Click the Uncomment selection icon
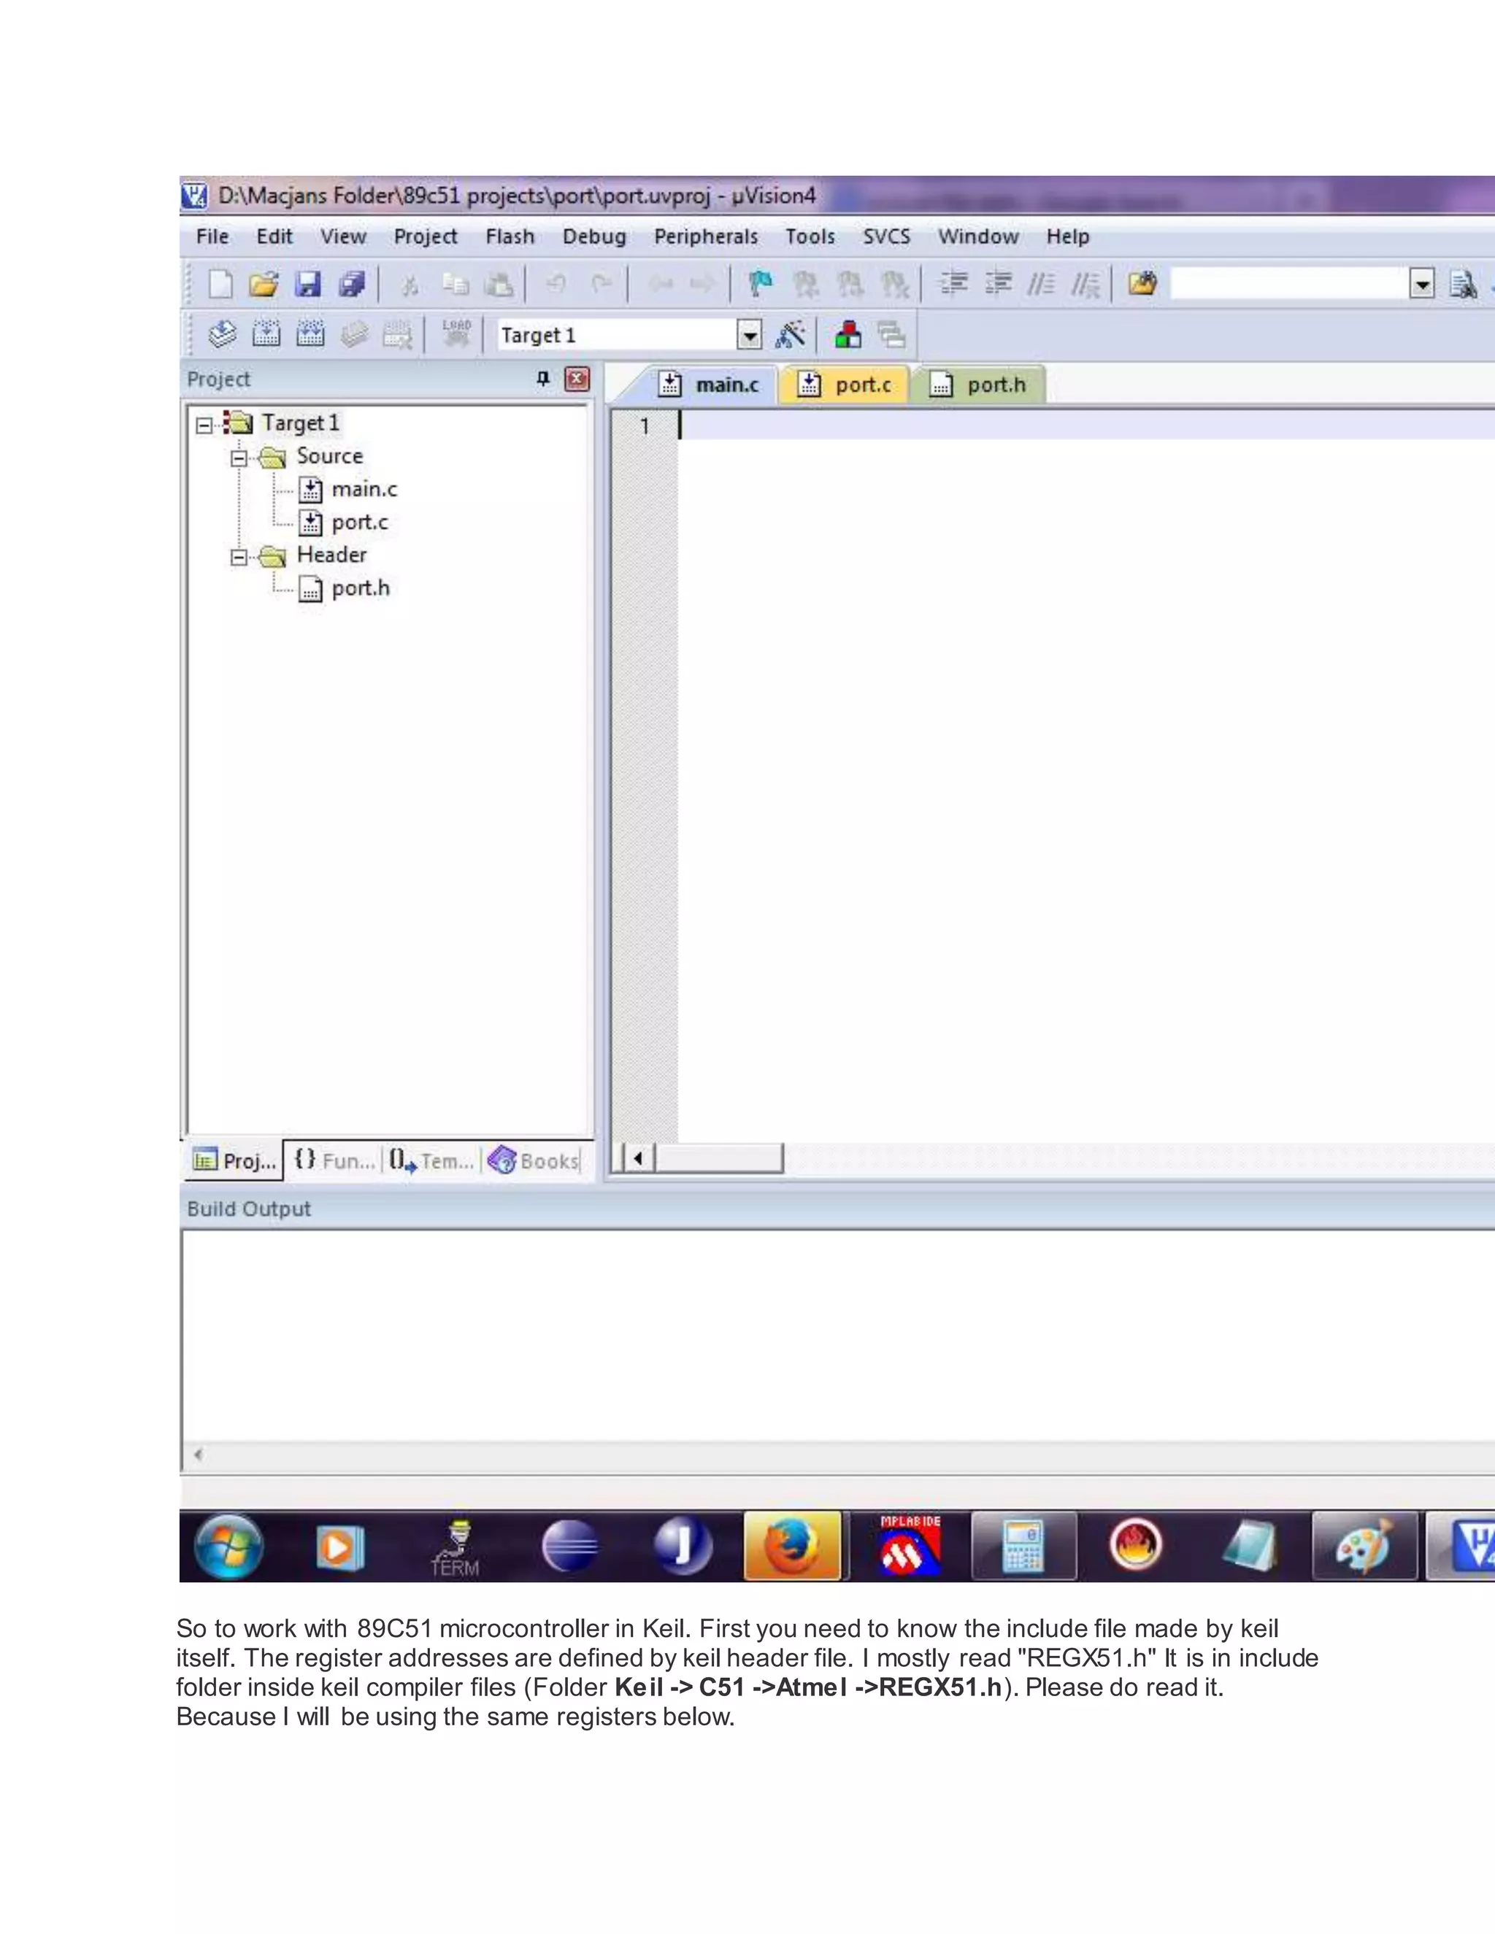1495x1934 pixels. coord(1085,284)
